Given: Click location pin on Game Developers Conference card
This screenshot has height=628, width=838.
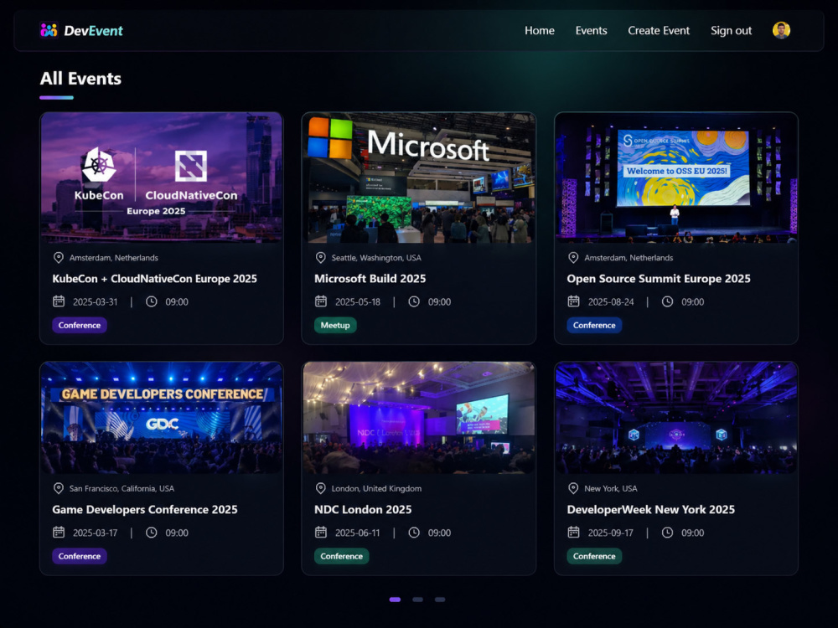Looking at the screenshot, I should [59, 488].
